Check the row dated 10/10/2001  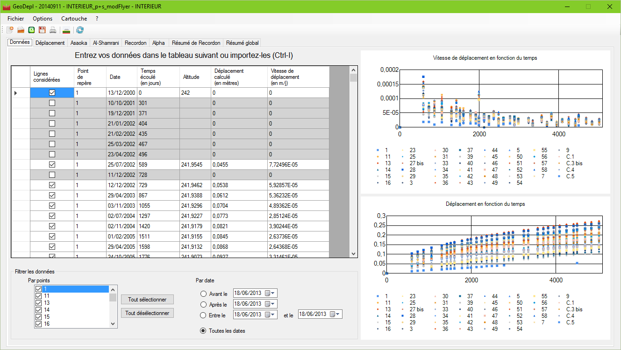click(x=52, y=103)
